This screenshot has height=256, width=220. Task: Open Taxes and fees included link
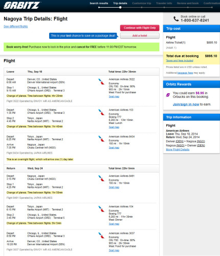(x=180, y=60)
